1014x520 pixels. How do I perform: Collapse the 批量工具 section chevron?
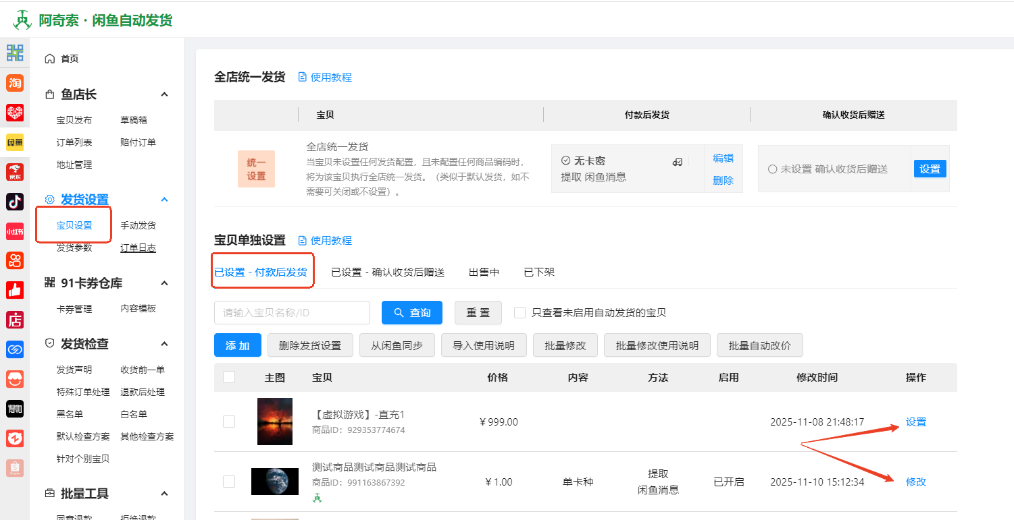164,494
